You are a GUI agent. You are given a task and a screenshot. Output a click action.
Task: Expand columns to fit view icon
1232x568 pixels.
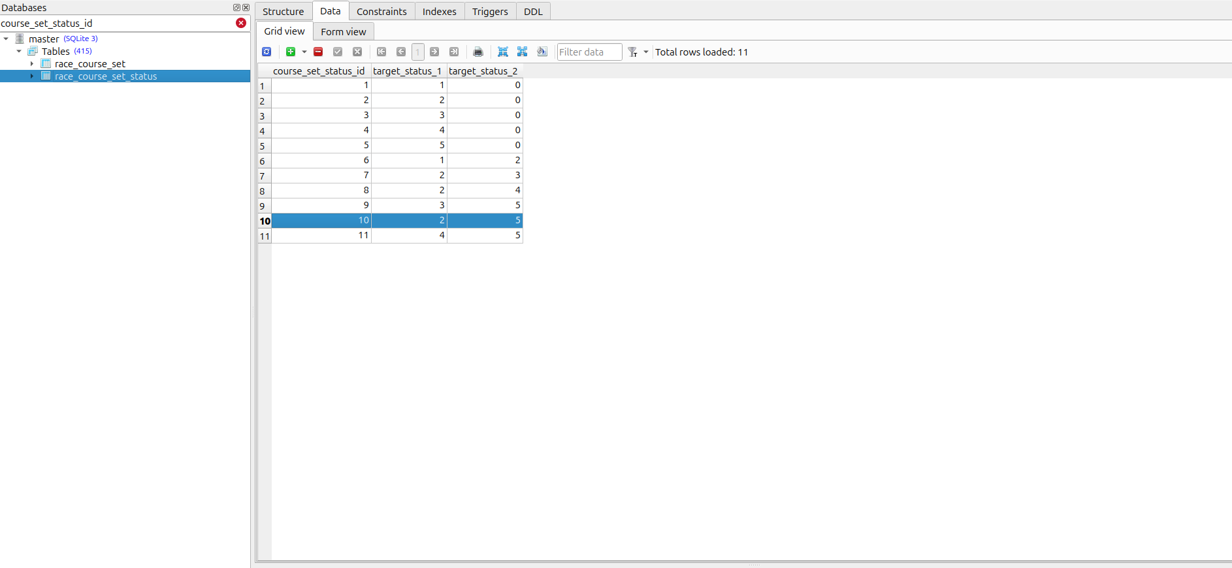click(523, 52)
